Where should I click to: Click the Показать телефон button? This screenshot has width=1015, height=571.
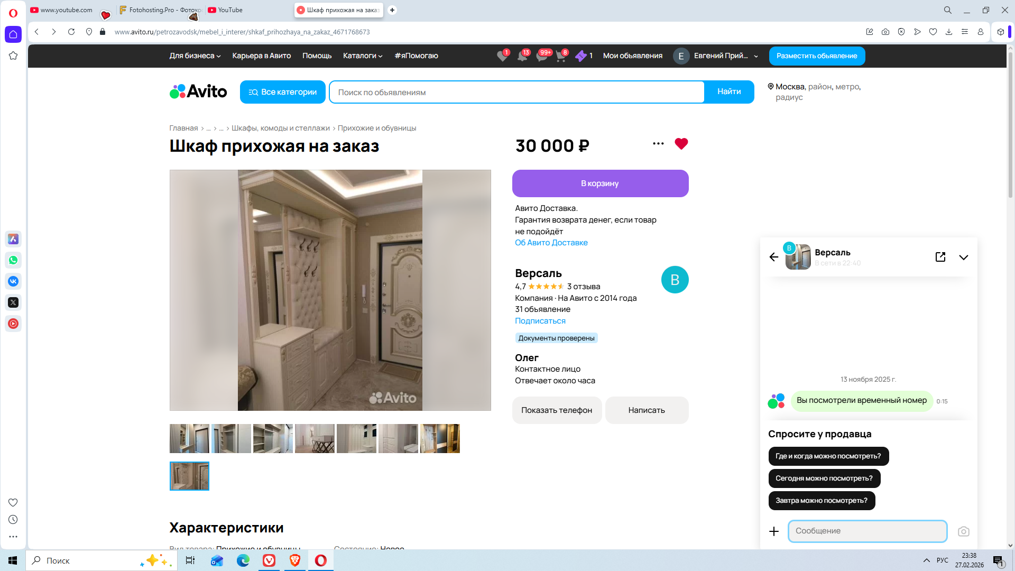556,410
